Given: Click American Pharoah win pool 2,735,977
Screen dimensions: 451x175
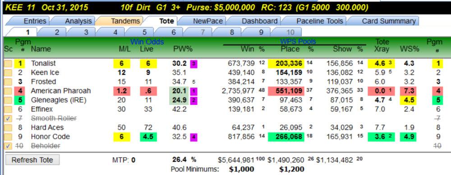Looking at the screenshot, I should (238, 91).
